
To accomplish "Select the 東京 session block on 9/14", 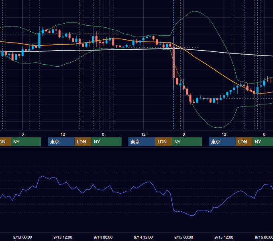I will point(142,142).
